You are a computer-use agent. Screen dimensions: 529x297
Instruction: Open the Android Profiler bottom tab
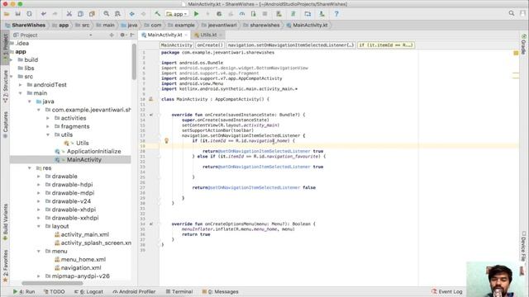(x=134, y=291)
